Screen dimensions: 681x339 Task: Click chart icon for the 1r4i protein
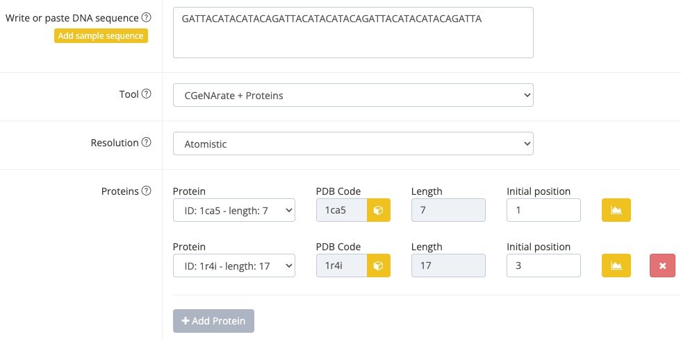616,265
